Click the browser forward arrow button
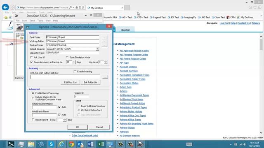Screen dimensions: 264x148 coord(12,7)
